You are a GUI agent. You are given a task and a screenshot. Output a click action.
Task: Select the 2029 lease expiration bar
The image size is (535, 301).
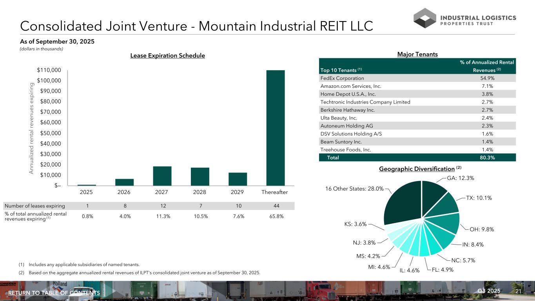pyautogui.click(x=238, y=179)
